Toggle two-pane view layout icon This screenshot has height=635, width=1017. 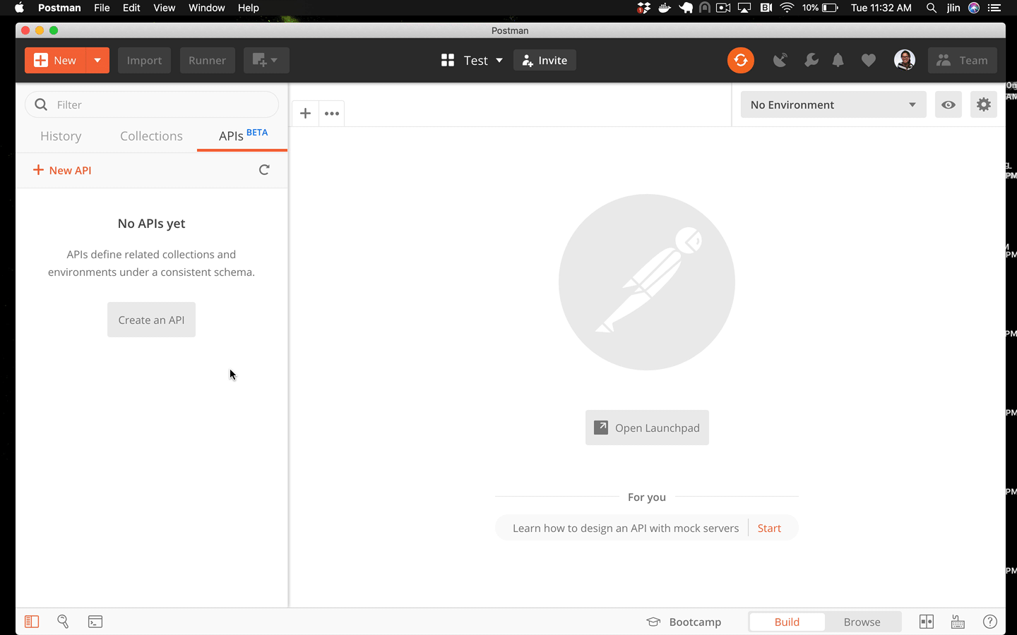click(927, 622)
